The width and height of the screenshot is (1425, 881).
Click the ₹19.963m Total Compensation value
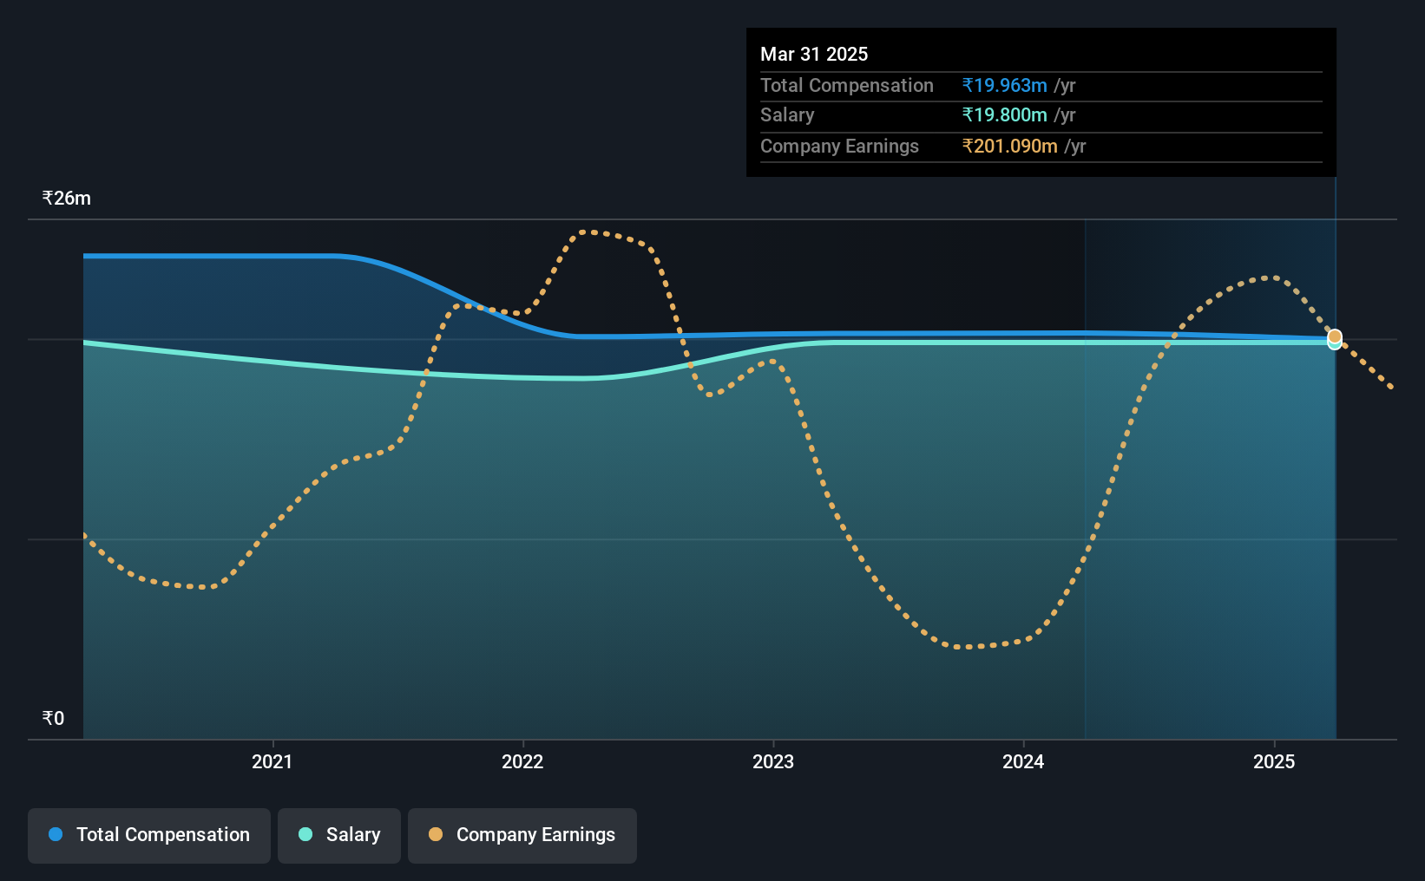pyautogui.click(x=1004, y=85)
